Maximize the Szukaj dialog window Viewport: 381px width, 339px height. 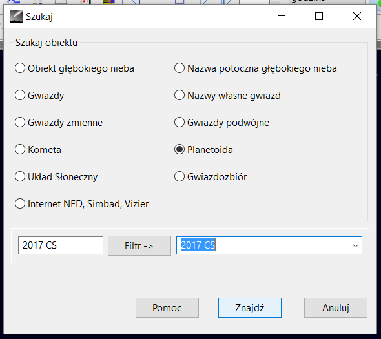pyautogui.click(x=319, y=16)
